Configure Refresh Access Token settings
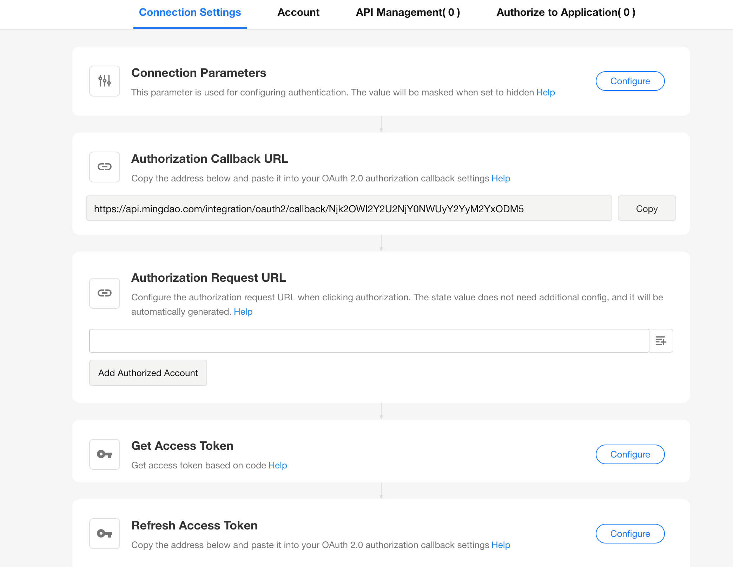The height and width of the screenshot is (567, 733). pyautogui.click(x=630, y=534)
